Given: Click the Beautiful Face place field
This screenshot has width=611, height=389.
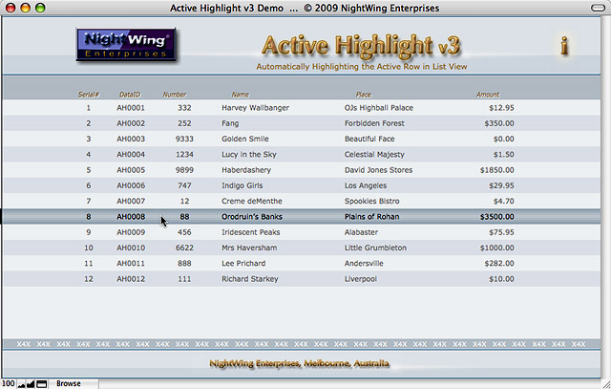Looking at the screenshot, I should pyautogui.click(x=369, y=139).
